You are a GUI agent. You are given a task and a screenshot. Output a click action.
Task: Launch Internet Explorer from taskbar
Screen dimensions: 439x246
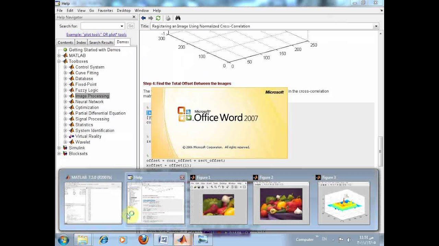coord(103,240)
